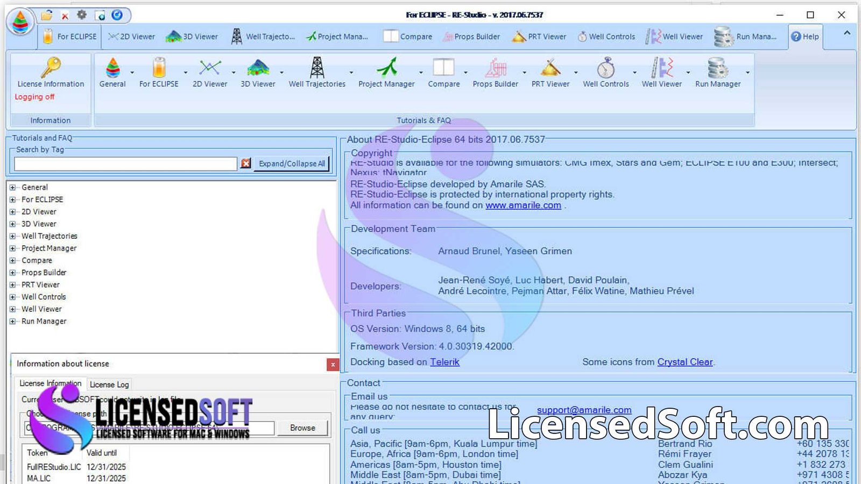Screen dimensions: 861x484
Task: Select Well Controls in tutorials tree
Action: click(x=44, y=297)
